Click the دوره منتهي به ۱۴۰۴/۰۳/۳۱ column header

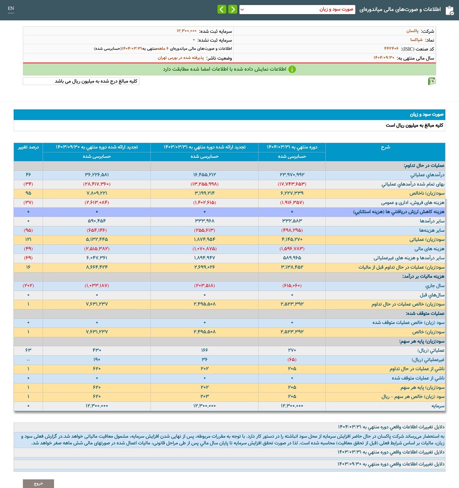(x=292, y=147)
